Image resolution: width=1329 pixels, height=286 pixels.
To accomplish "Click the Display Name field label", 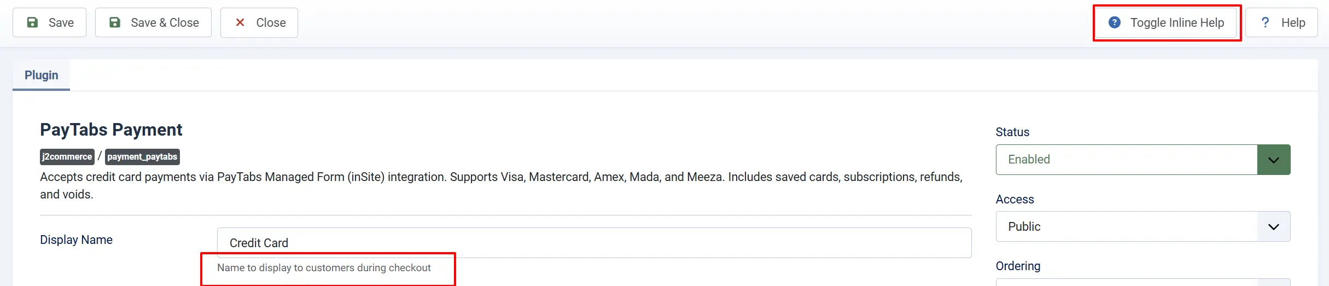I will tap(76, 240).
